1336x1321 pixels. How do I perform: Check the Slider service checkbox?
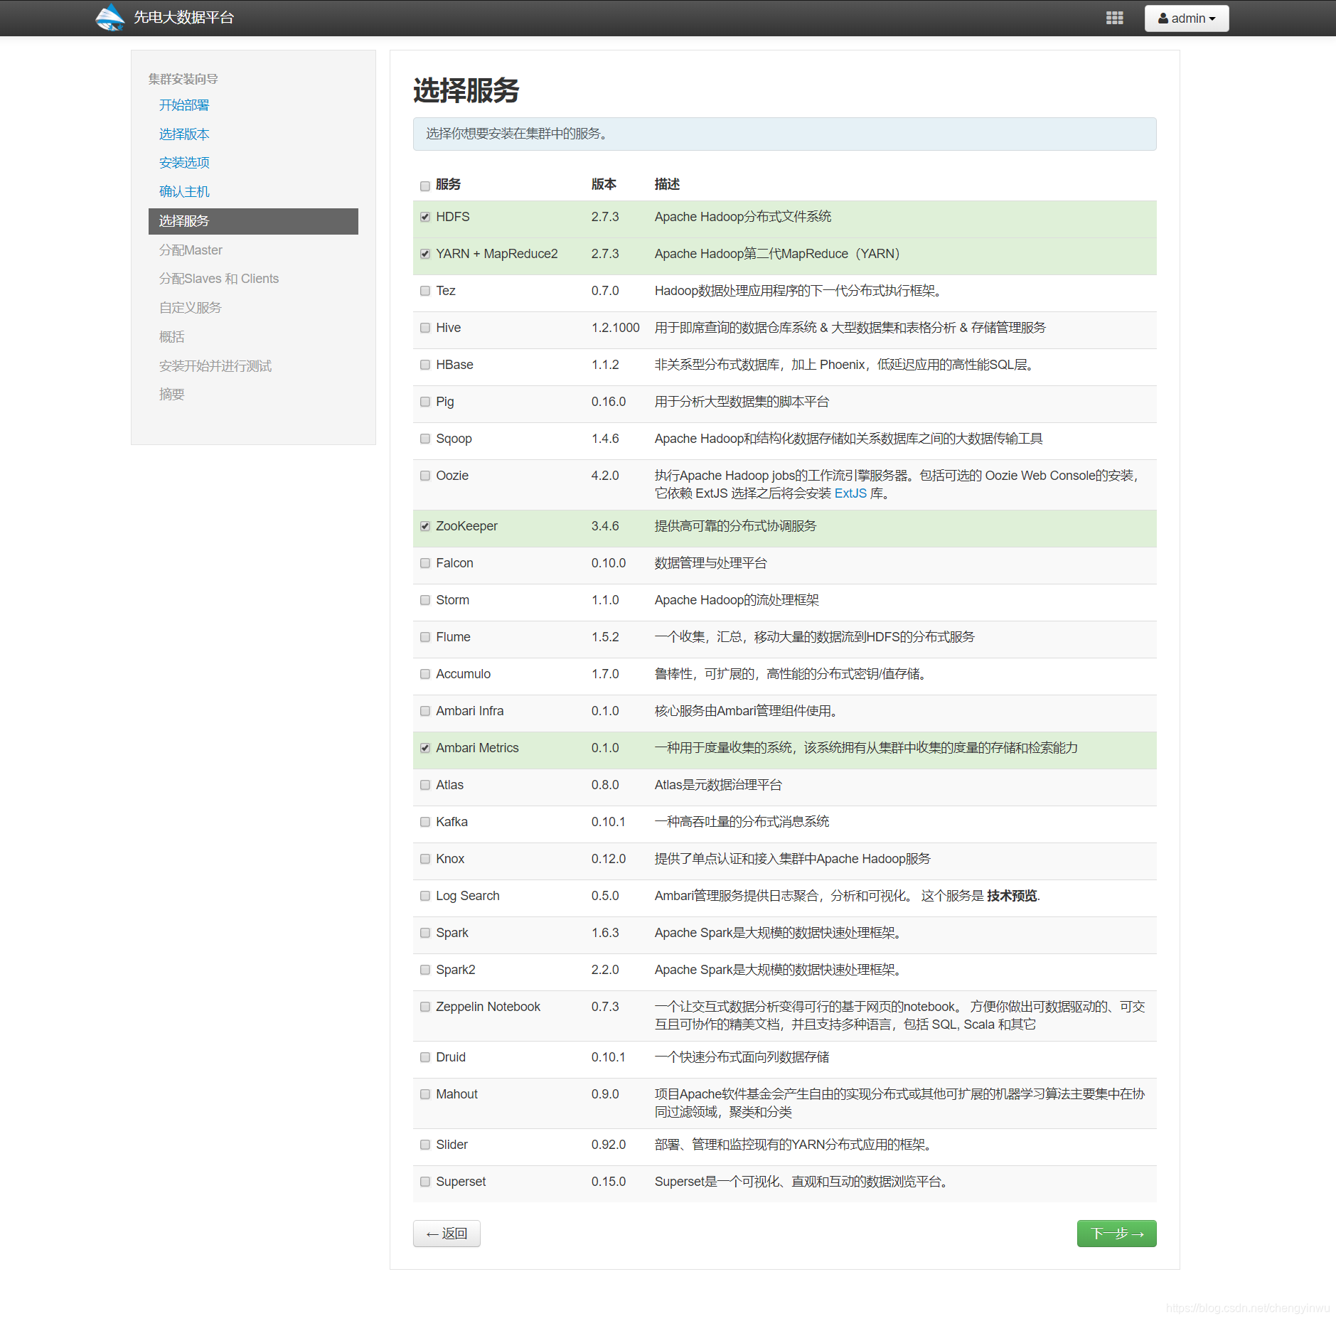[425, 1145]
